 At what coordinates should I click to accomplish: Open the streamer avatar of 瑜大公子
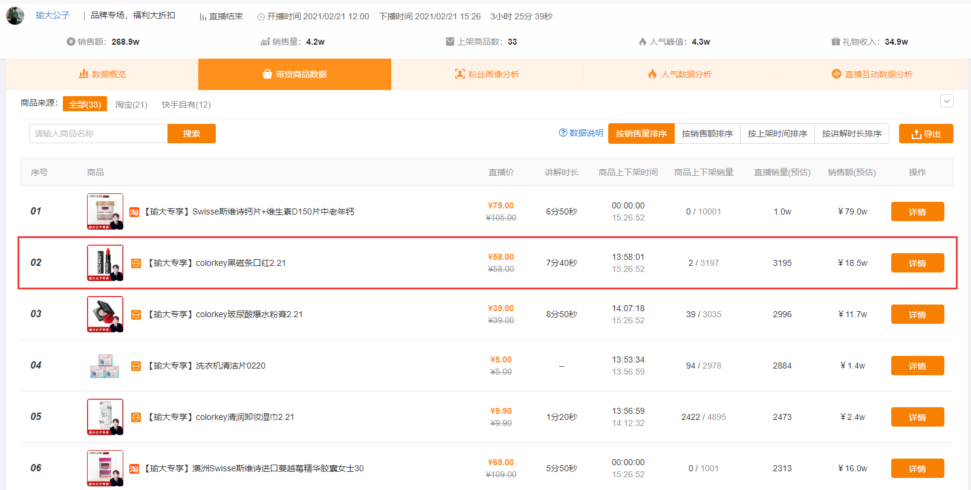click(15, 15)
